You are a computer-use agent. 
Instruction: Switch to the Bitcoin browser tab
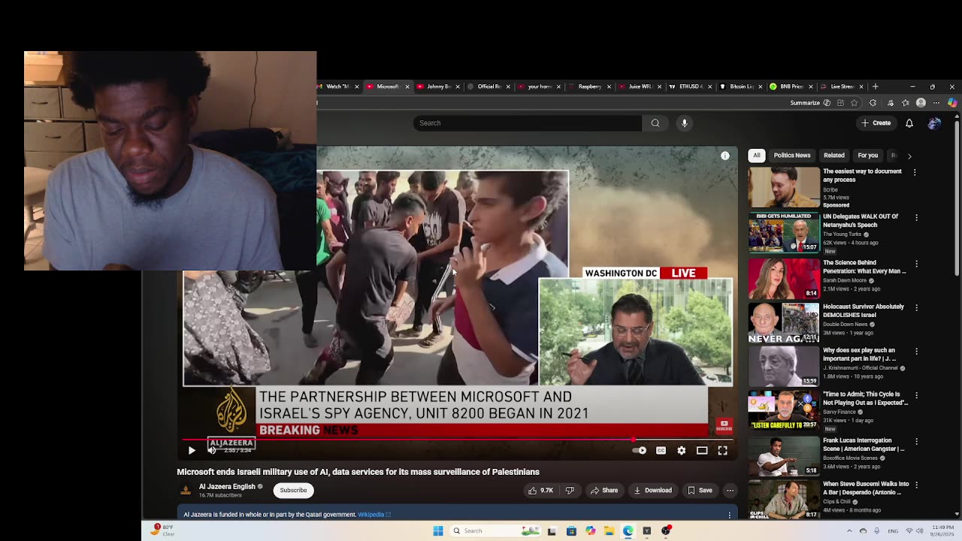(740, 86)
